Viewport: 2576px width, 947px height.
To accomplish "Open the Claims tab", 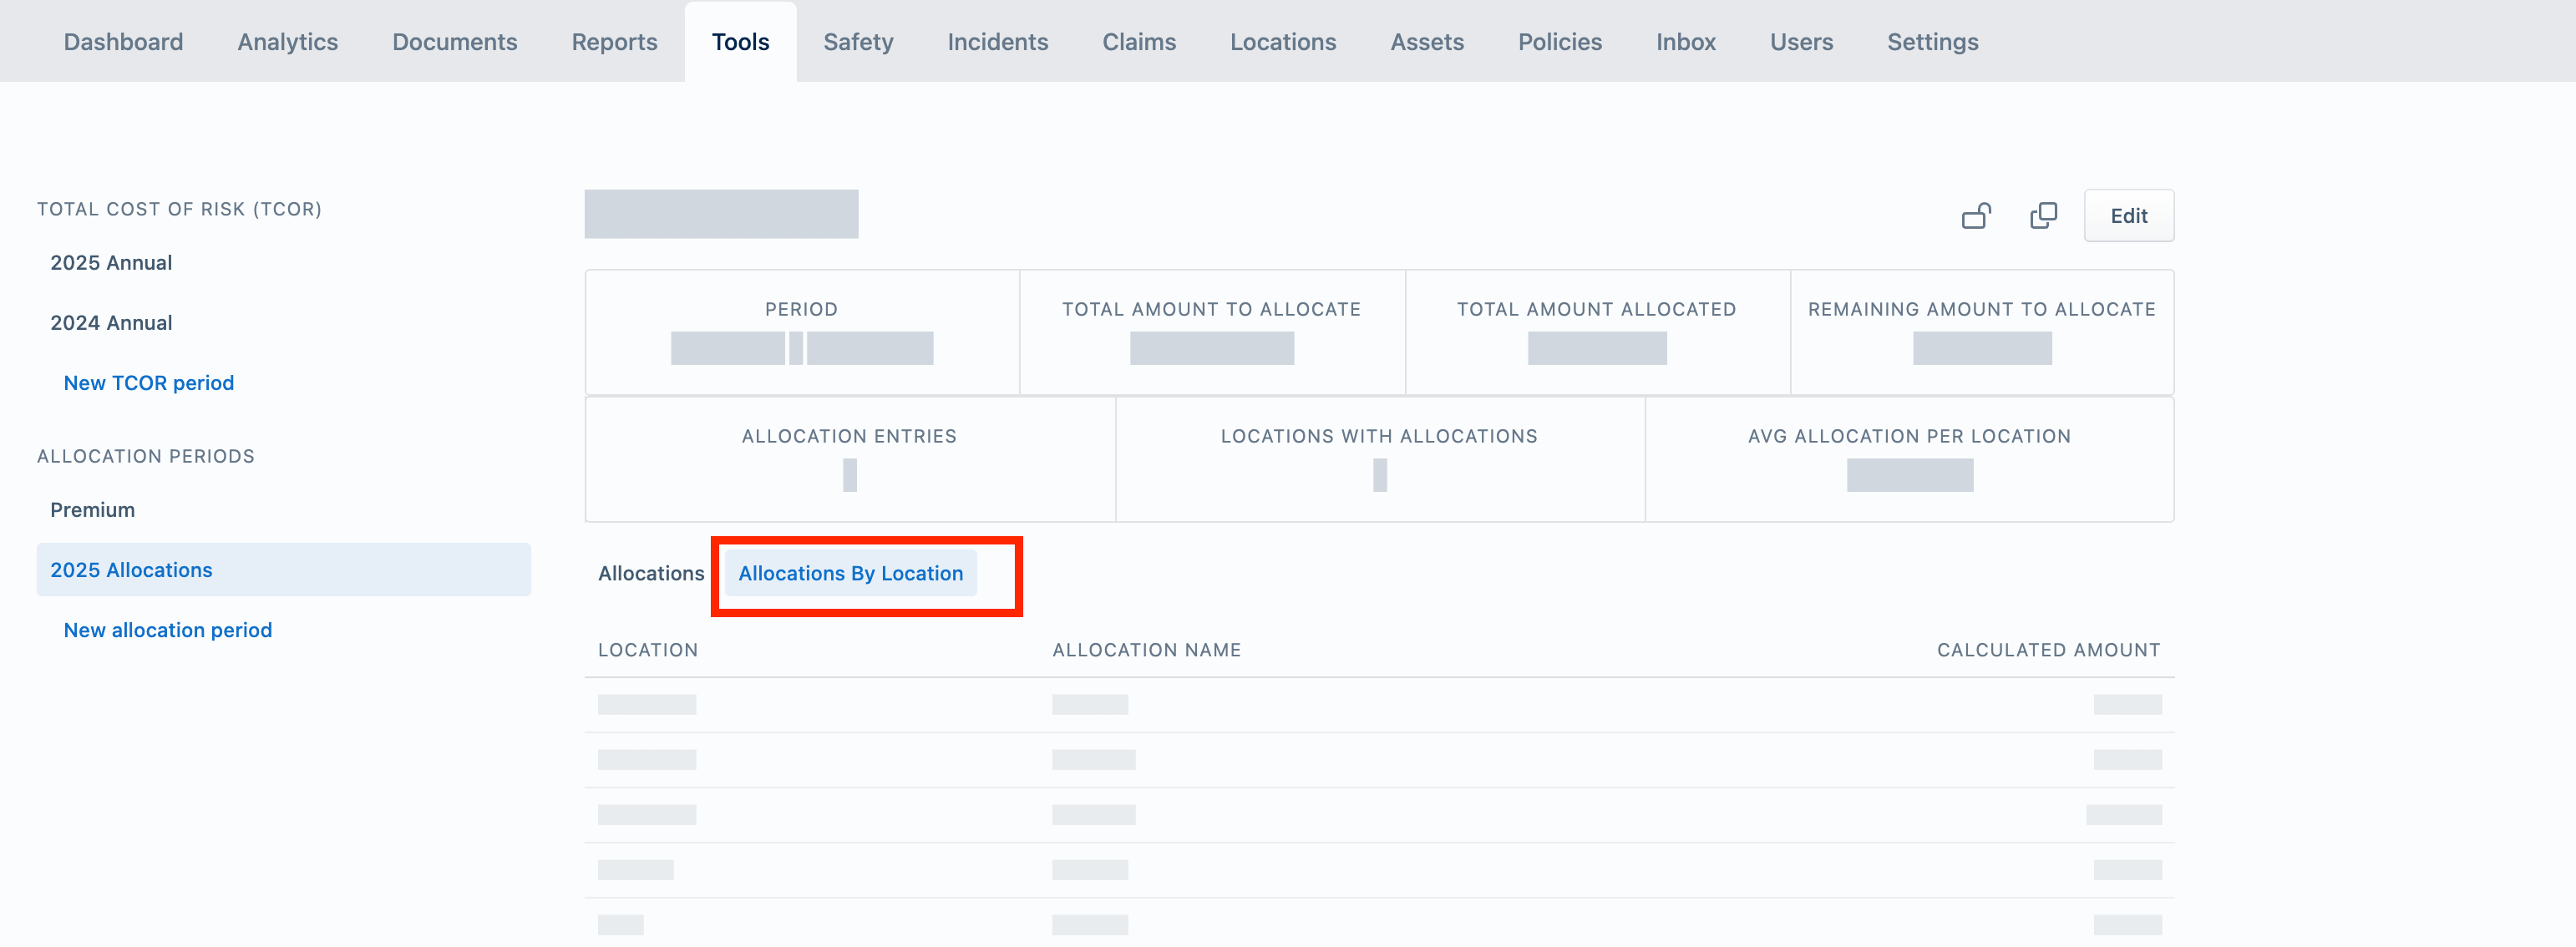I will [1138, 42].
